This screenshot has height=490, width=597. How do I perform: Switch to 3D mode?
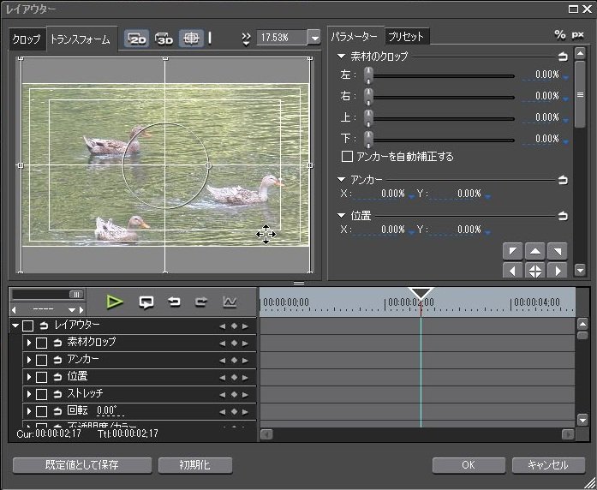pos(164,39)
